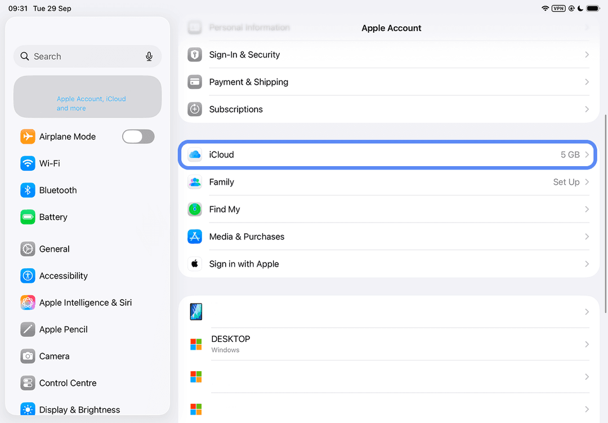
Task: Tap the Wi-Fi status bar indicator
Action: 545,8
